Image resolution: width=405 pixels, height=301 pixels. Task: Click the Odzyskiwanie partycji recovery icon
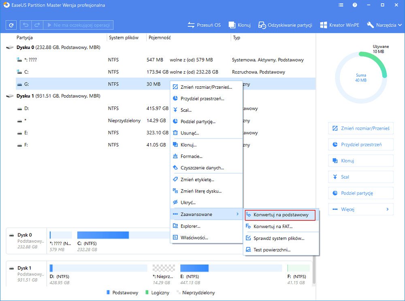tap(262, 25)
